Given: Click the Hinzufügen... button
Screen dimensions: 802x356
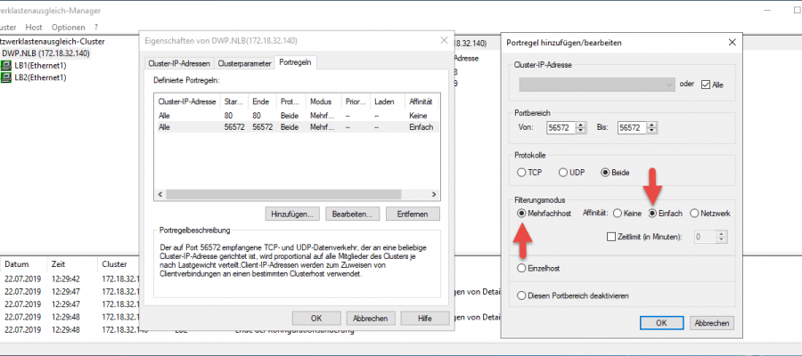Looking at the screenshot, I should [291, 214].
